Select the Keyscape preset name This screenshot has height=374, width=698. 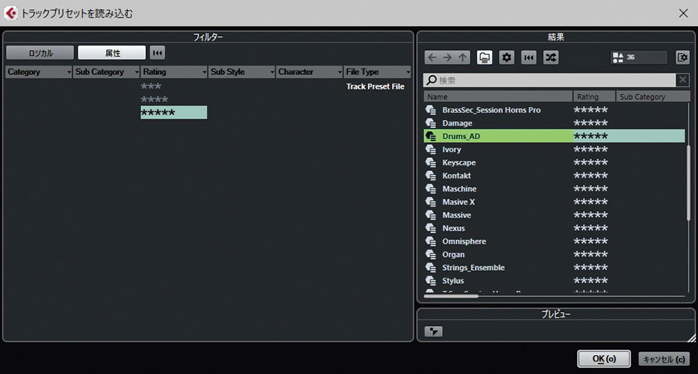pos(459,162)
